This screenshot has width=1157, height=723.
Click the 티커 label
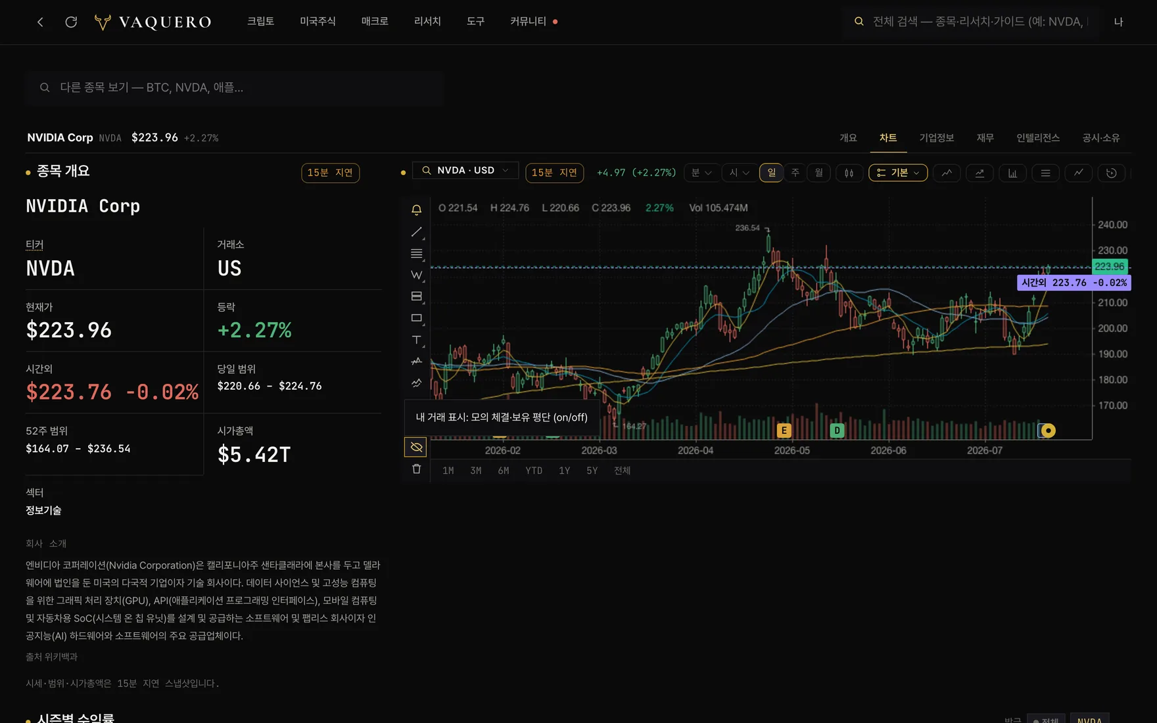[x=34, y=245]
